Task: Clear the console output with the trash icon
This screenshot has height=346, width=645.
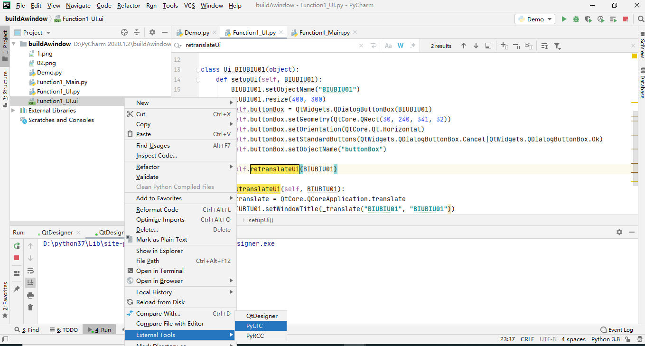Action: click(x=30, y=308)
